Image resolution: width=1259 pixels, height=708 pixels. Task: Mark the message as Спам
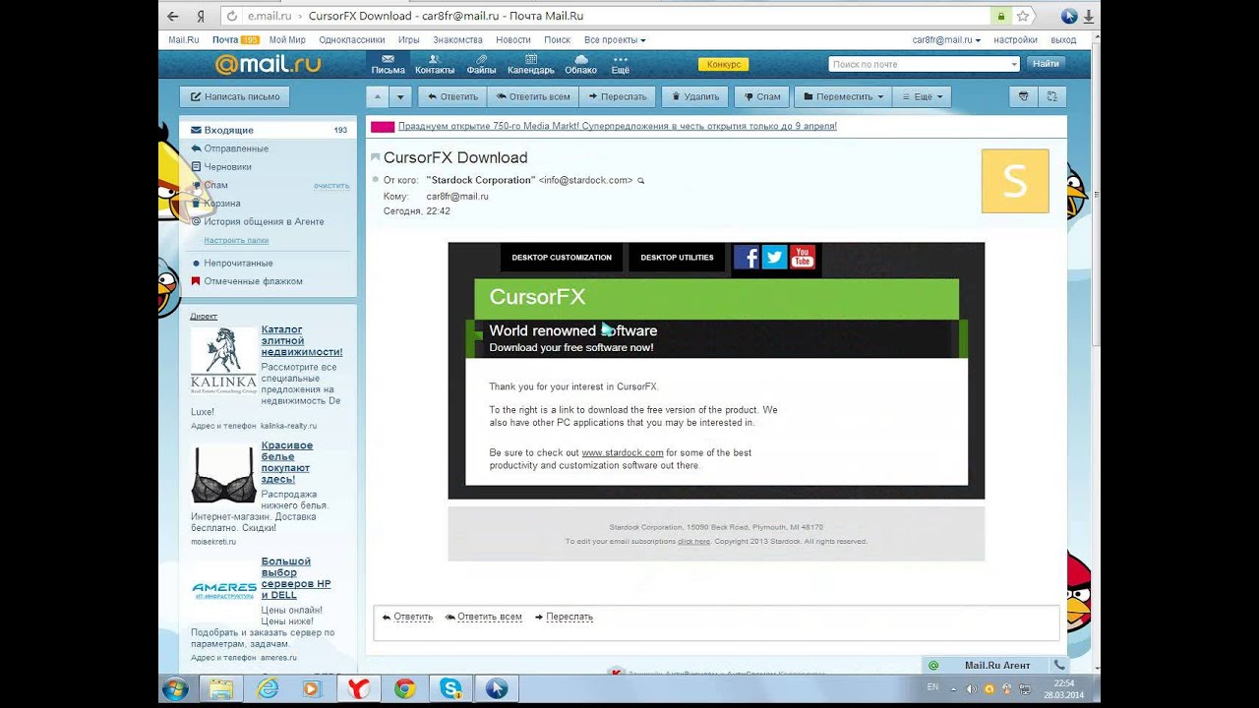(762, 96)
